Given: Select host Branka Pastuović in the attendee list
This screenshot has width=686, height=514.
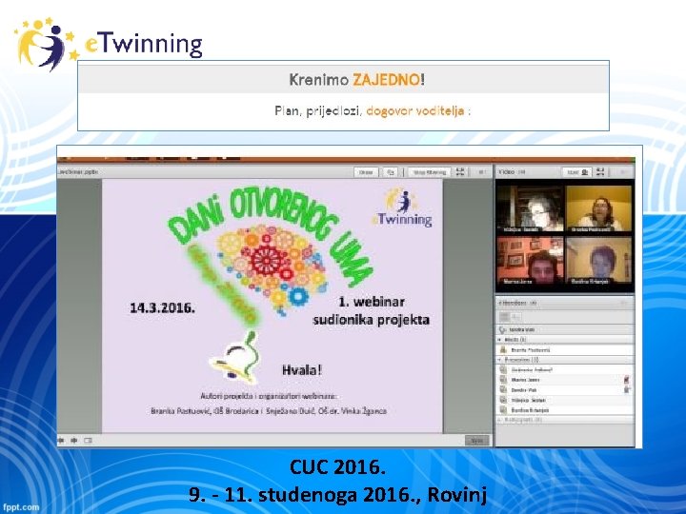Looking at the screenshot, I should 565,349.
